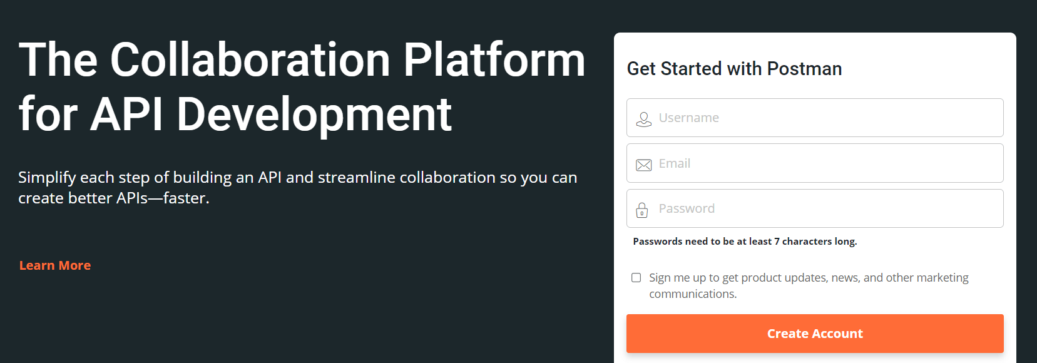Click the 'Email' placeholder text
This screenshot has width=1037, height=363.
674,163
